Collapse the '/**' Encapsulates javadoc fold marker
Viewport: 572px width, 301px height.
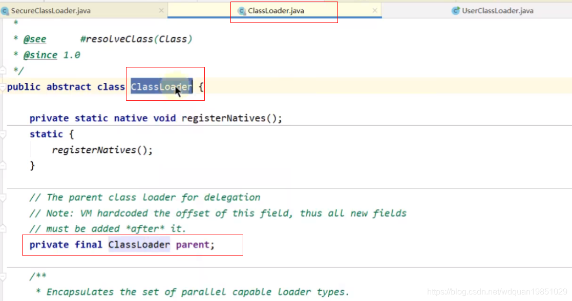point(3,277)
